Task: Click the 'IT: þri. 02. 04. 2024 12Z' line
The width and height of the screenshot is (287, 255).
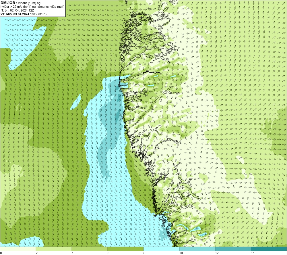Action: click(x=17, y=10)
